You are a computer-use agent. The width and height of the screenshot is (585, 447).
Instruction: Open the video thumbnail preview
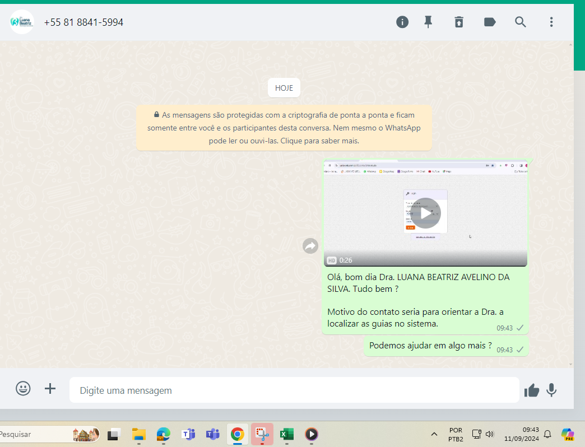pyautogui.click(x=426, y=213)
